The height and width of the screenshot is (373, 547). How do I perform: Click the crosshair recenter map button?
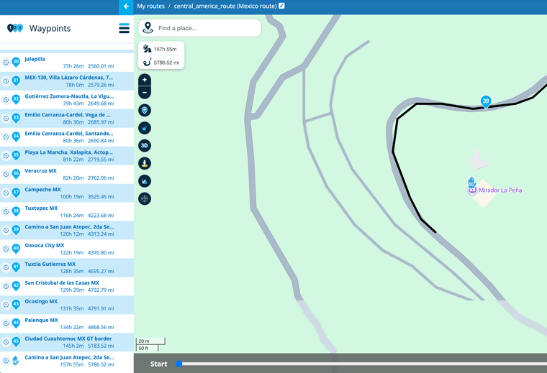click(145, 198)
